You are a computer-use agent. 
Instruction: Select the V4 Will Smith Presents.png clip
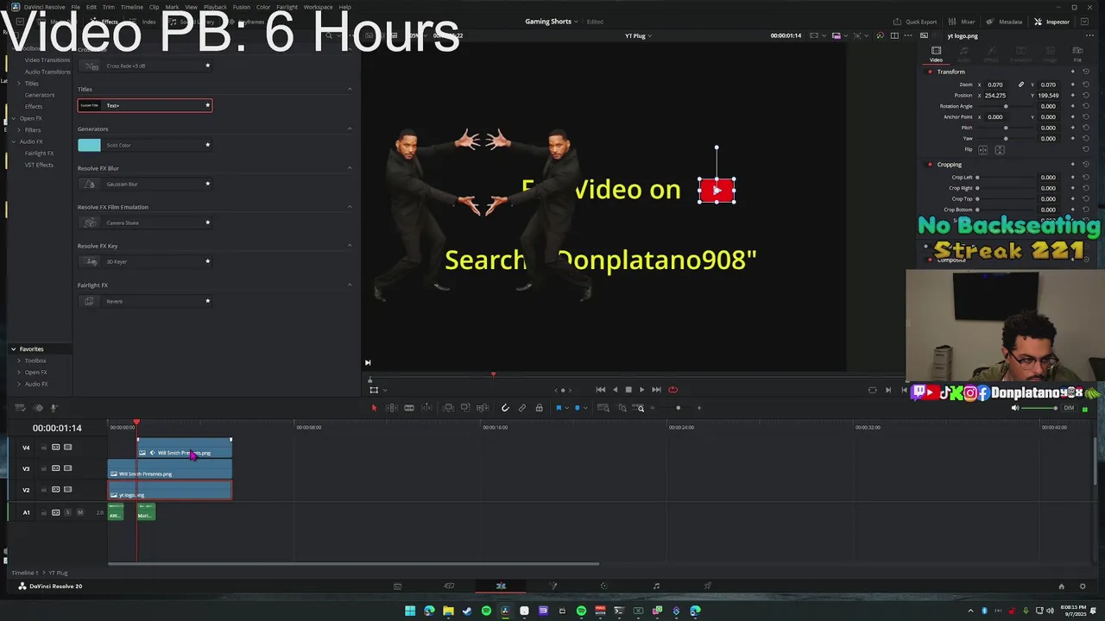(x=184, y=448)
